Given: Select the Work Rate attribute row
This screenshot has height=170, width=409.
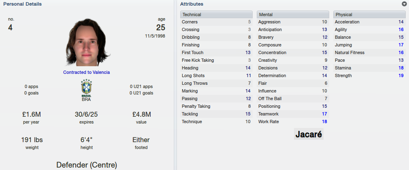Looking at the screenshot, I should coord(293,122).
